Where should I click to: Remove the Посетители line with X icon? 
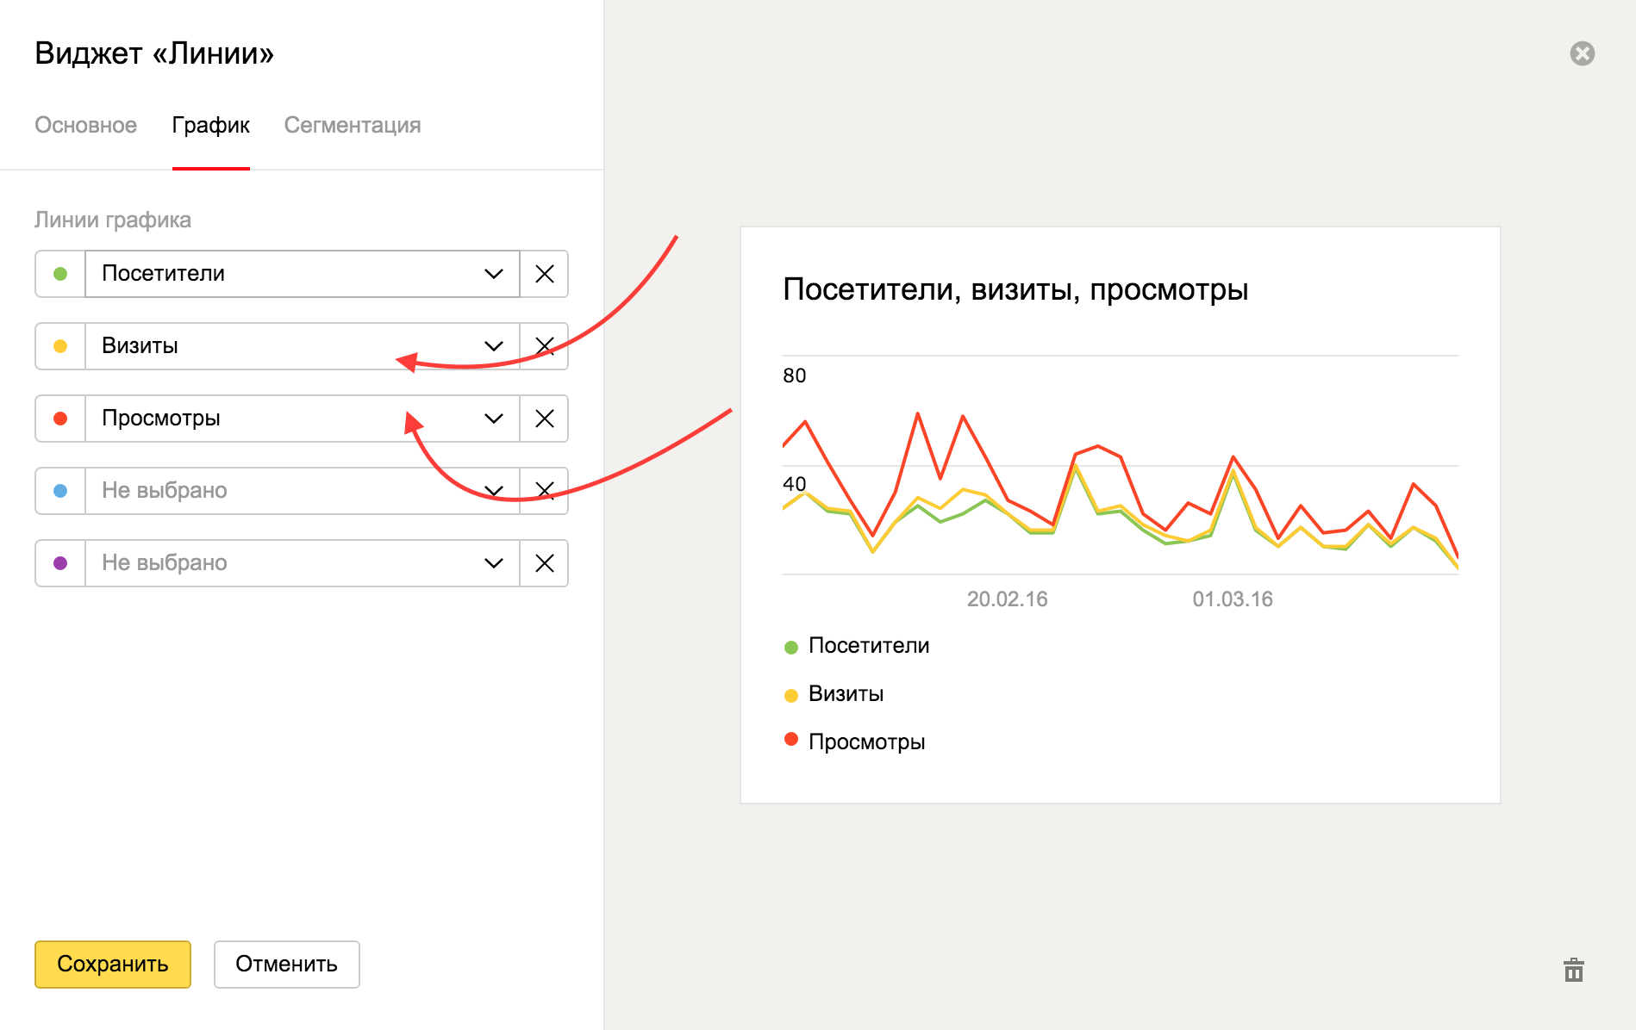click(544, 274)
